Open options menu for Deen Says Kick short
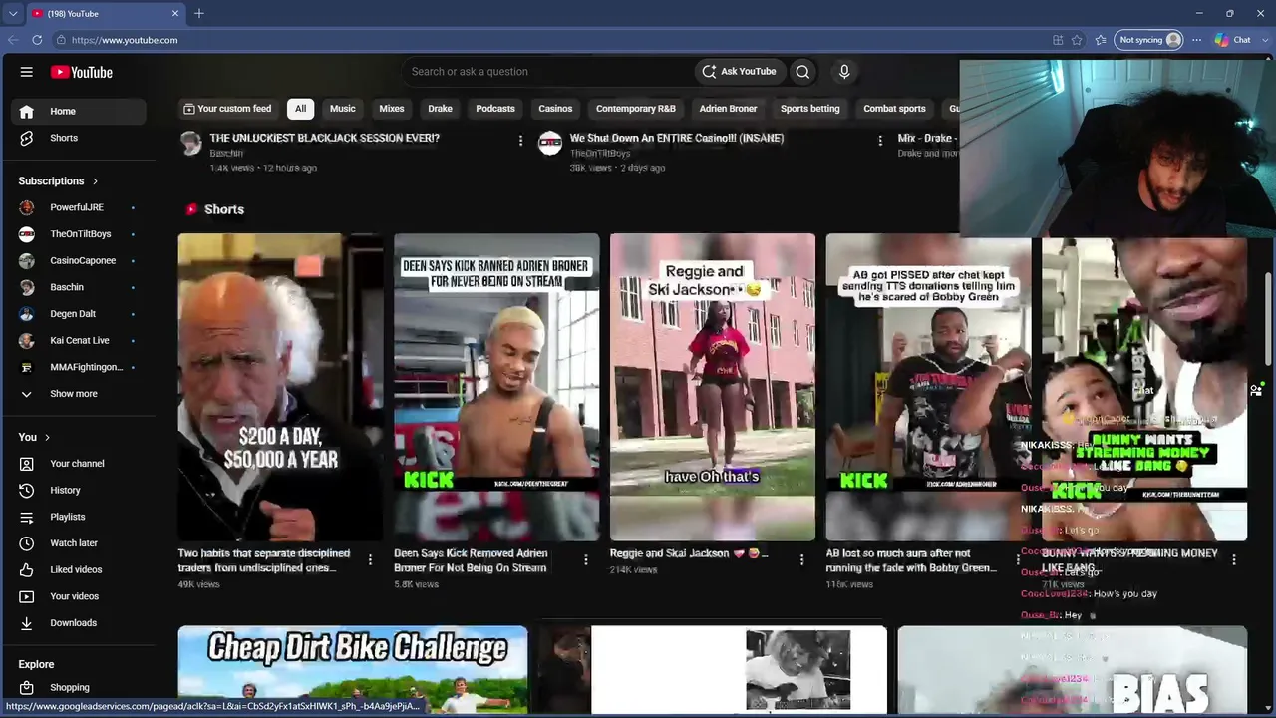The width and height of the screenshot is (1276, 718). [586, 560]
